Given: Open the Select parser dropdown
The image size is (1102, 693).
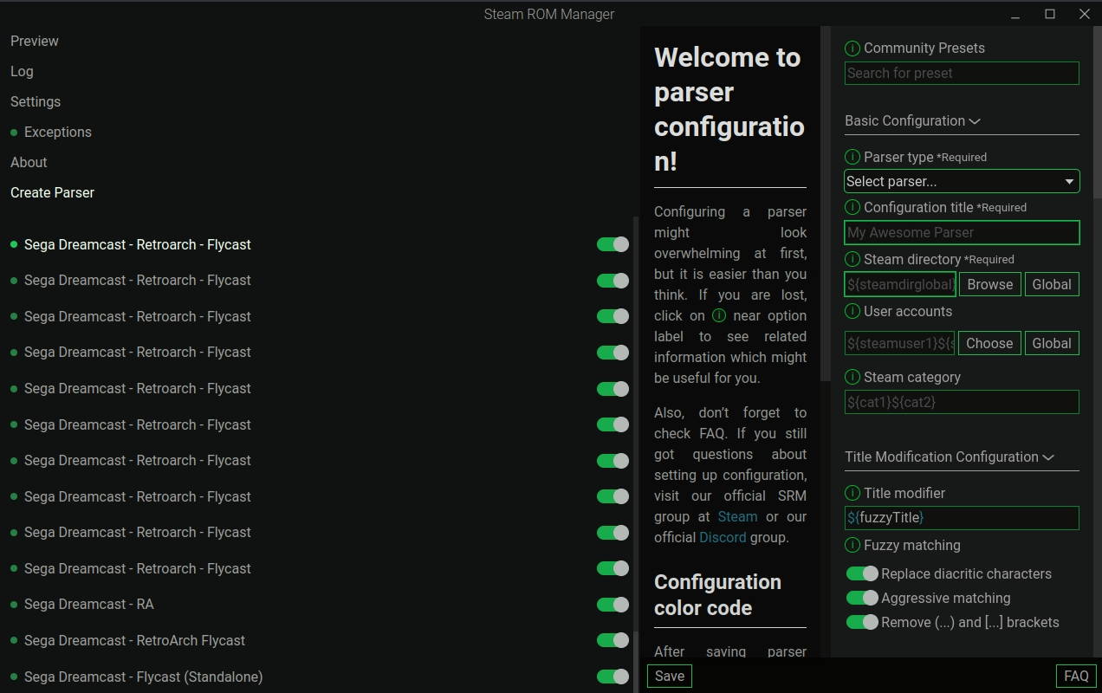Looking at the screenshot, I should [962, 181].
